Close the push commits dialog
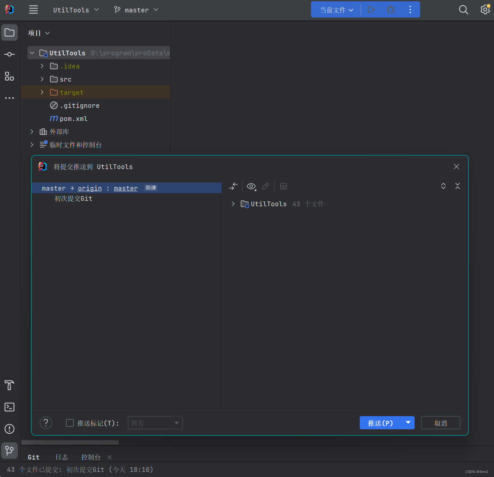The height and width of the screenshot is (477, 494). (457, 167)
